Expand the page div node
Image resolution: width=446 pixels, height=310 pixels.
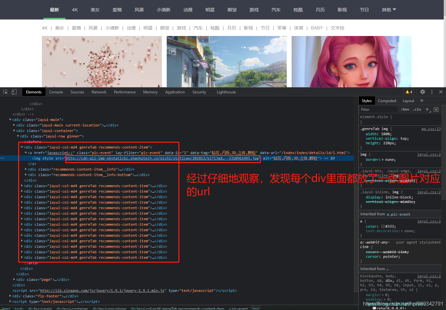[14, 280]
